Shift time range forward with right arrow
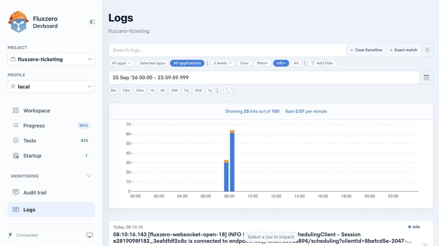439x246 pixels. point(237,91)
